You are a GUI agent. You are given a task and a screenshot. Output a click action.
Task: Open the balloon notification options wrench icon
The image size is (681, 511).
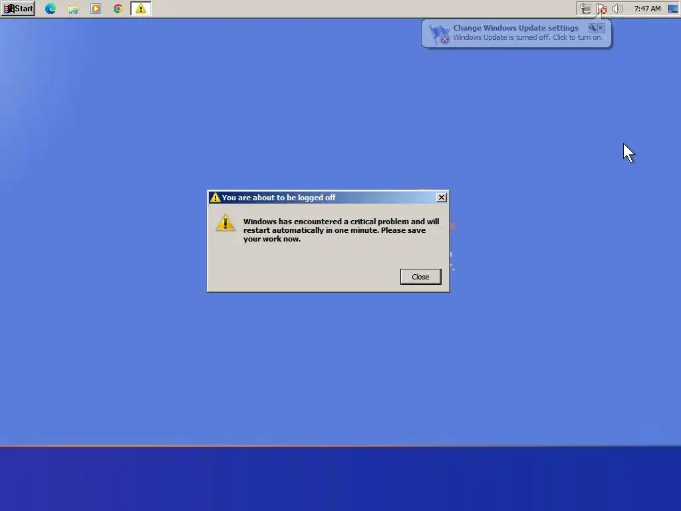pos(592,28)
